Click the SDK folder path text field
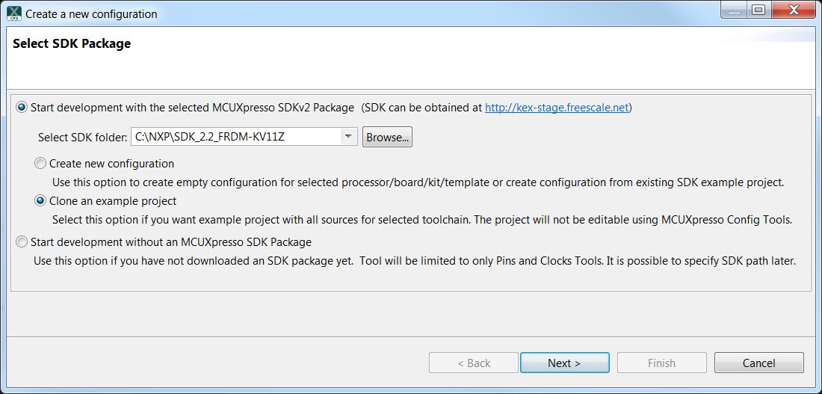Image resolution: width=822 pixels, height=394 pixels. point(235,137)
